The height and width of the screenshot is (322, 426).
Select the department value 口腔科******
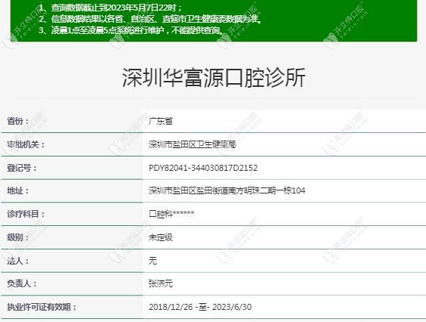pos(171,214)
